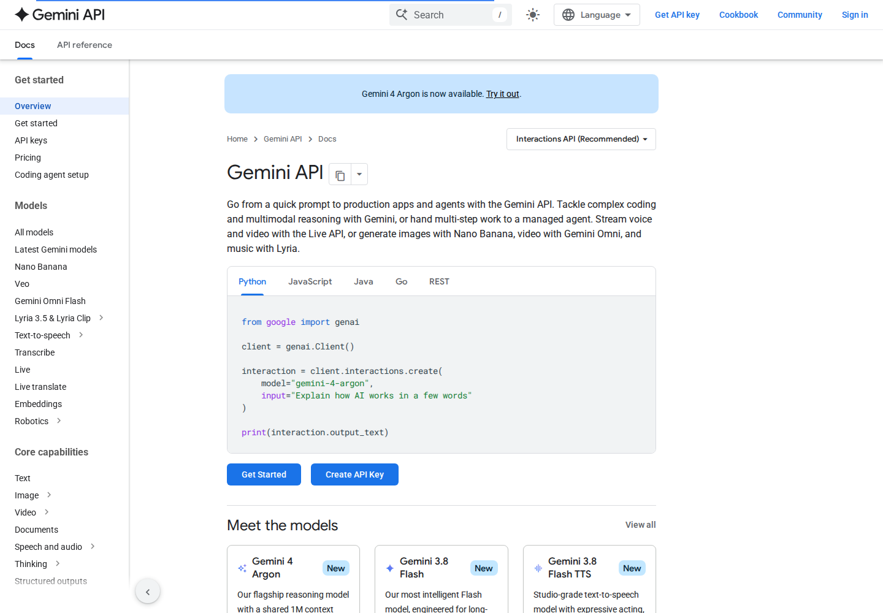Image resolution: width=883 pixels, height=613 pixels.
Task: Click the Gemini API breadcrumb link
Action: point(283,139)
